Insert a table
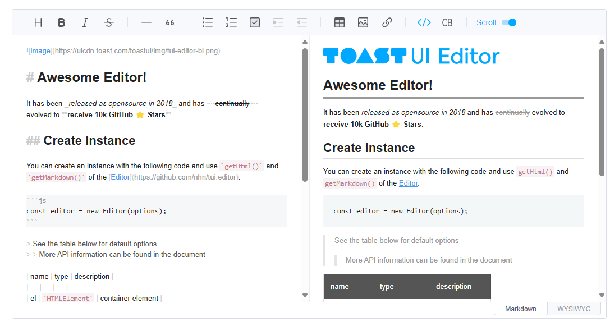This screenshot has width=610, height=326. point(340,22)
